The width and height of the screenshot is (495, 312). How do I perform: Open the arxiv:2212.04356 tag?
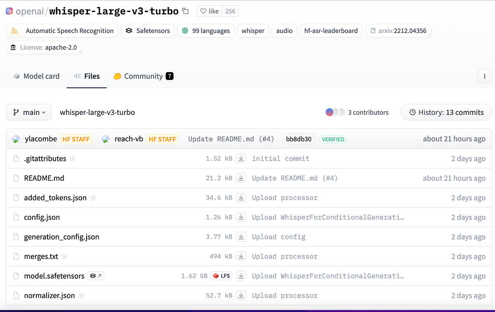[x=398, y=30]
